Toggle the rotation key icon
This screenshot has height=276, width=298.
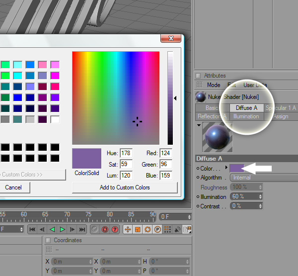click(148, 229)
